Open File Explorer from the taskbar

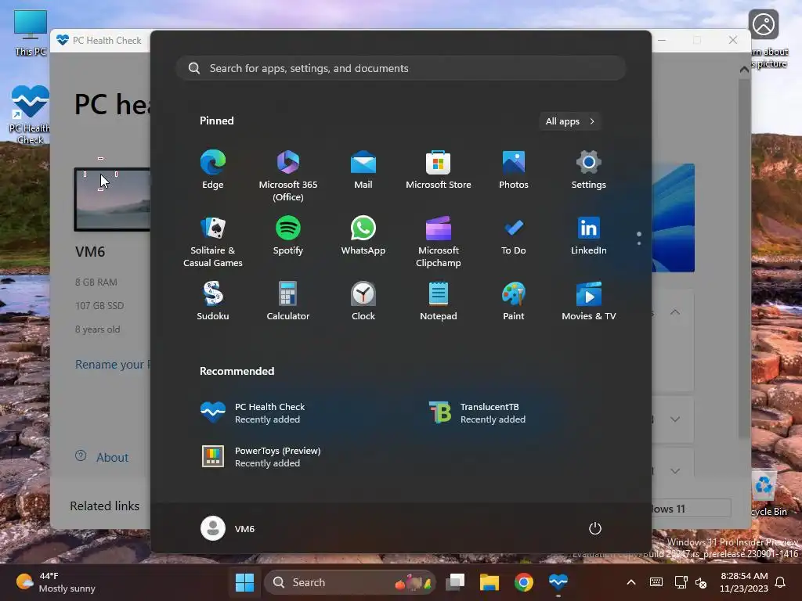pos(489,582)
